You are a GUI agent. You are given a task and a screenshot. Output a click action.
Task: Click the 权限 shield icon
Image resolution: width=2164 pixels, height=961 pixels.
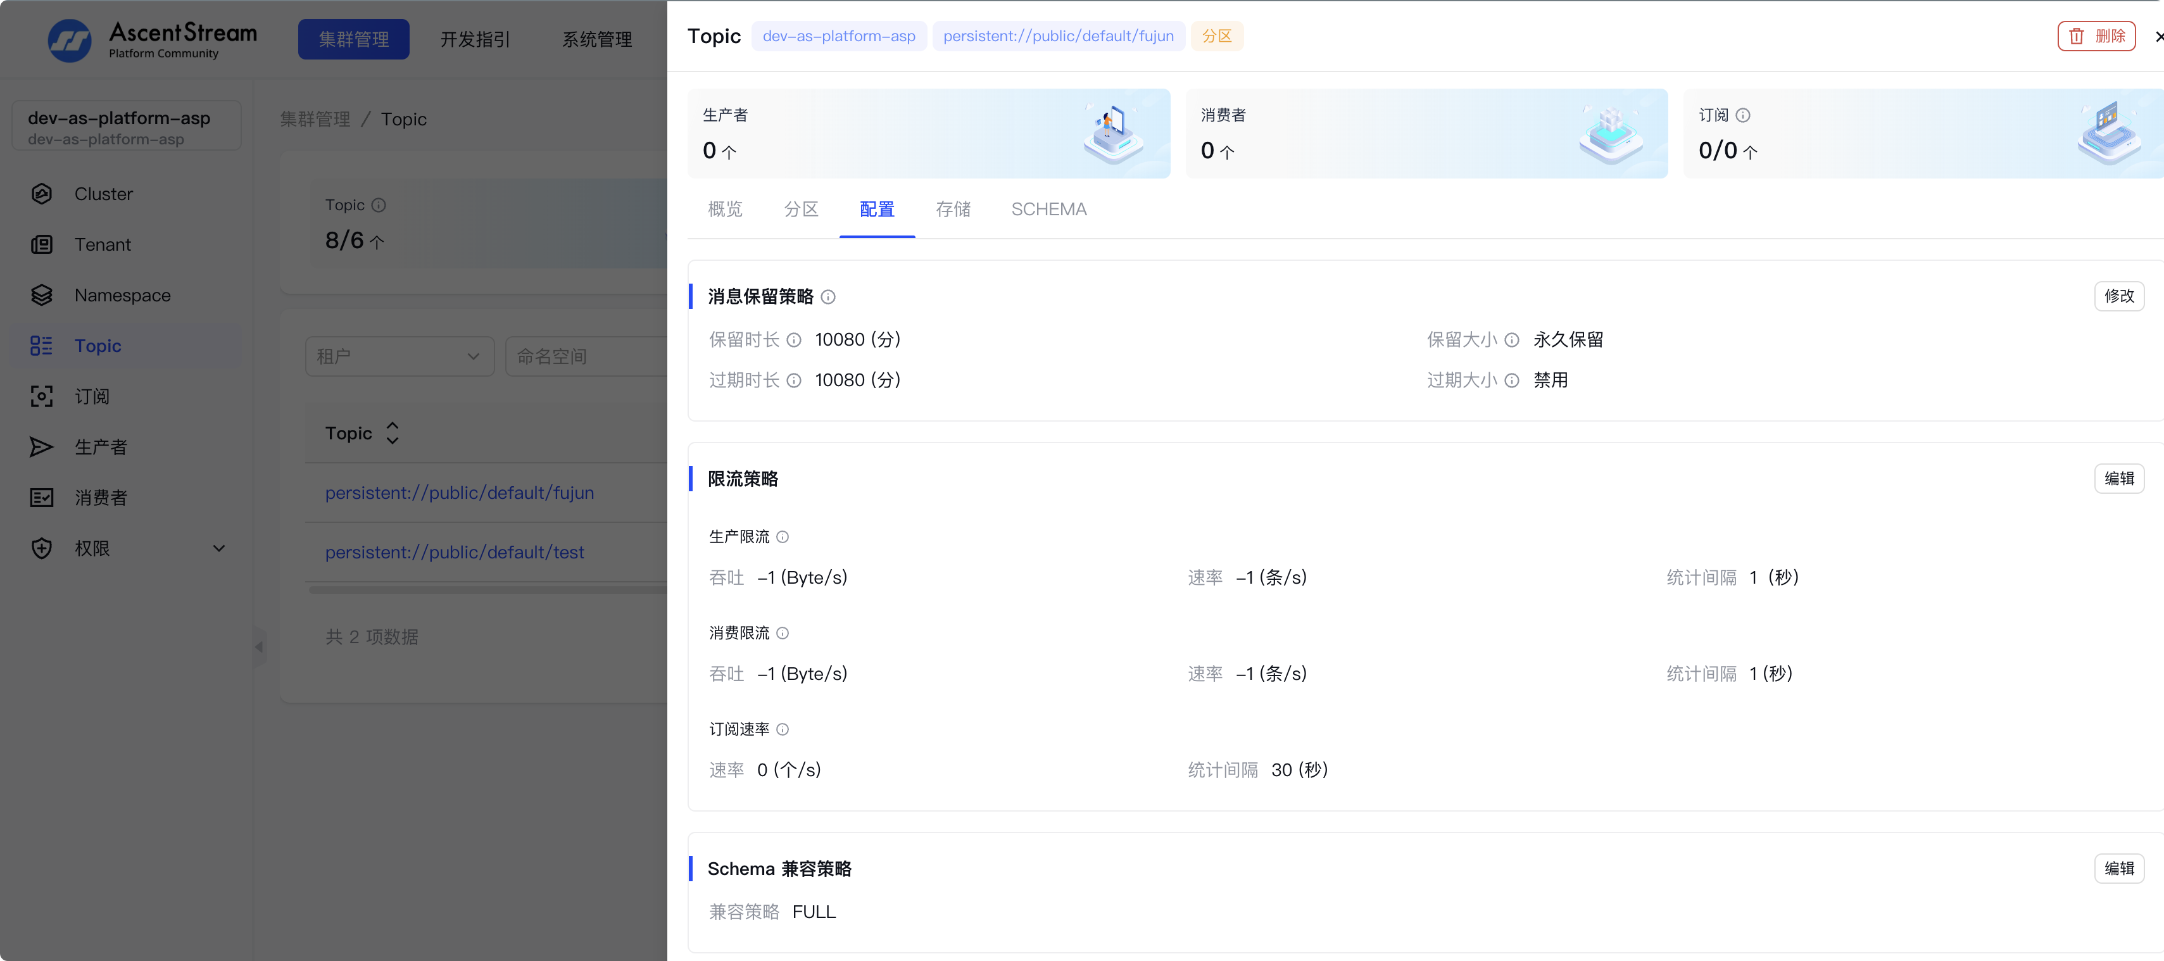41,548
